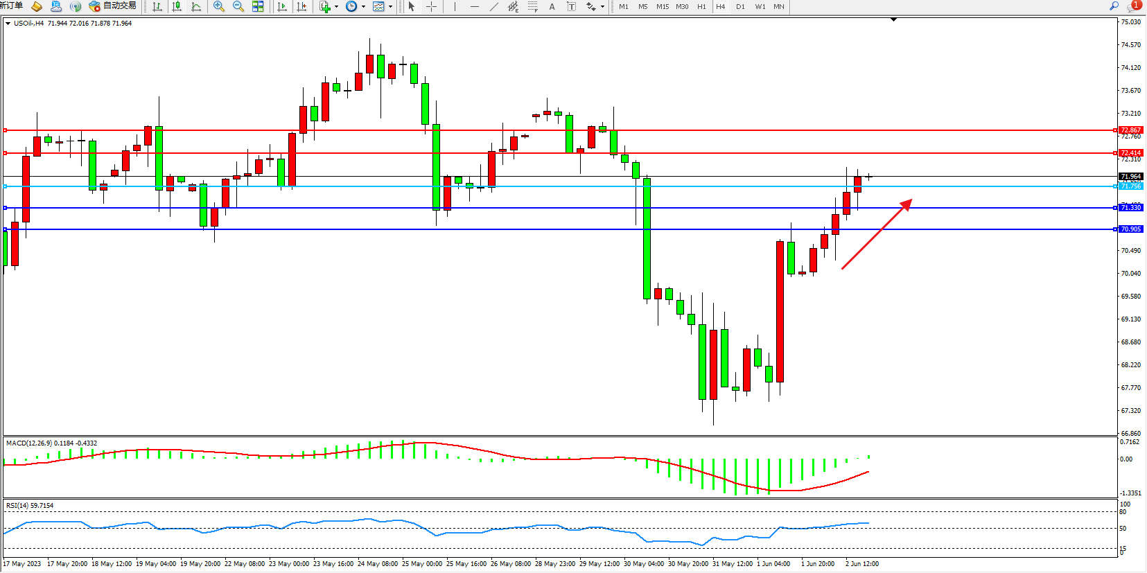Select the crosshair cursor tool
The height and width of the screenshot is (573, 1147).
tap(431, 6)
